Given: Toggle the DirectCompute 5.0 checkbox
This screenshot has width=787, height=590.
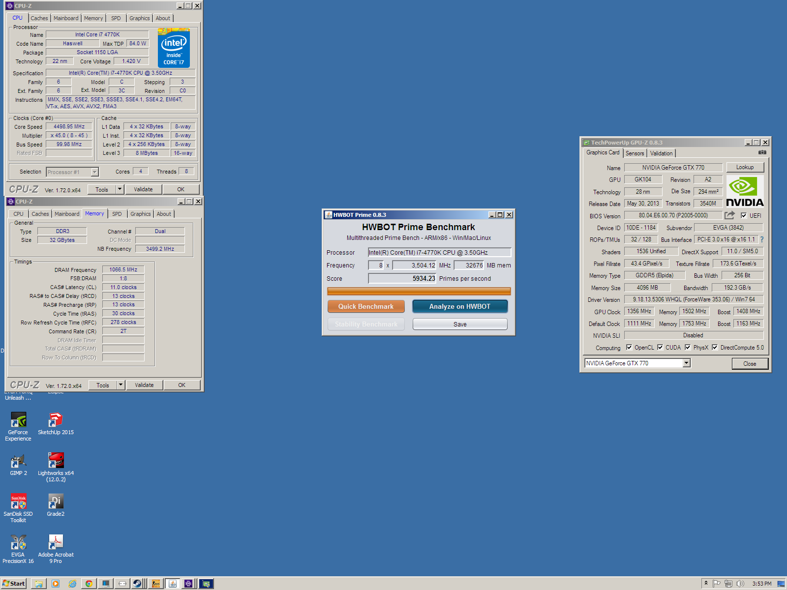Looking at the screenshot, I should click(715, 347).
